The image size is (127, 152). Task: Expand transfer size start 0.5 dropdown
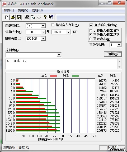(43, 32)
